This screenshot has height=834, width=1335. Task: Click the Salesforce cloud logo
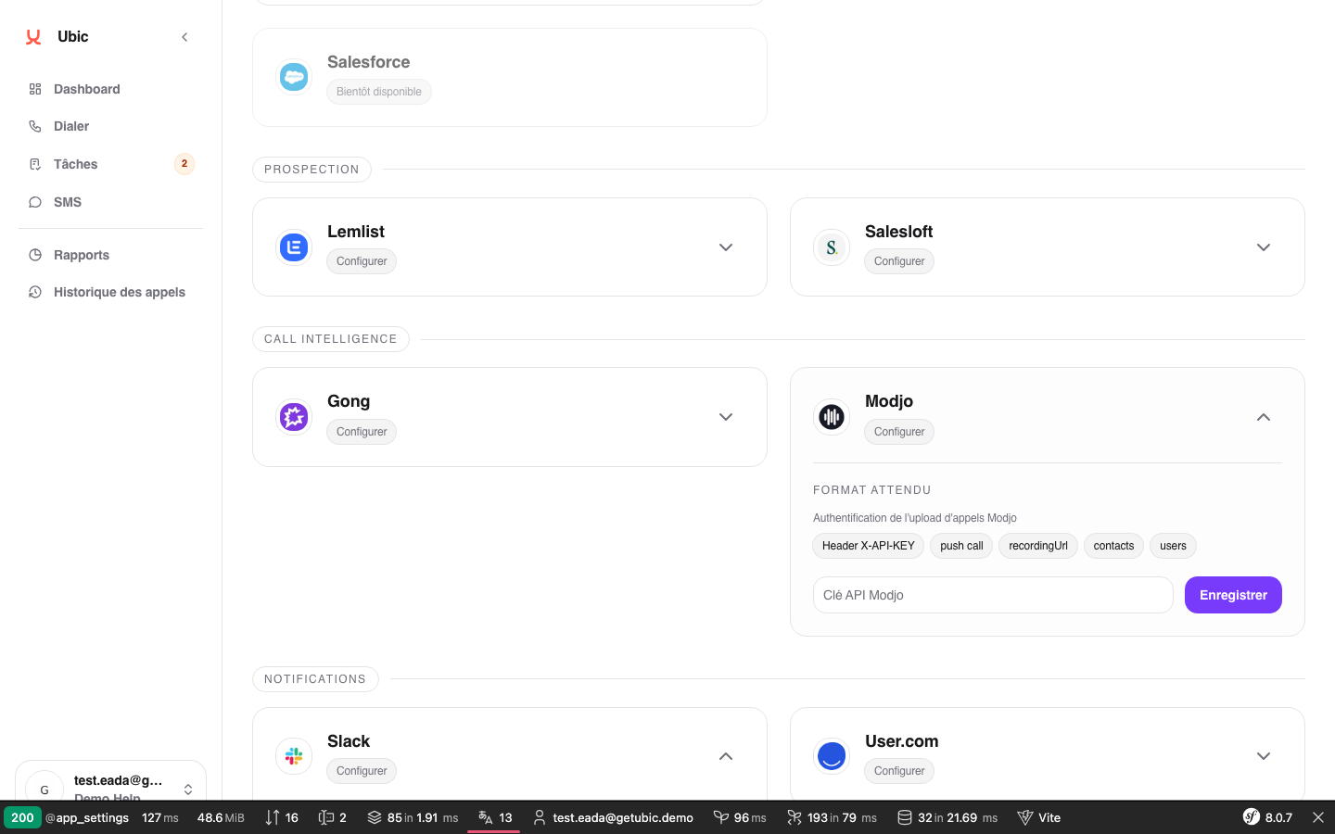[x=294, y=77]
